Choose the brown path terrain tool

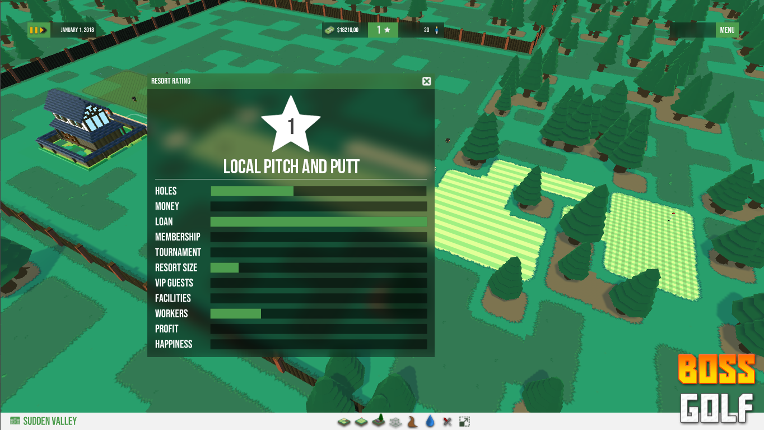click(413, 421)
